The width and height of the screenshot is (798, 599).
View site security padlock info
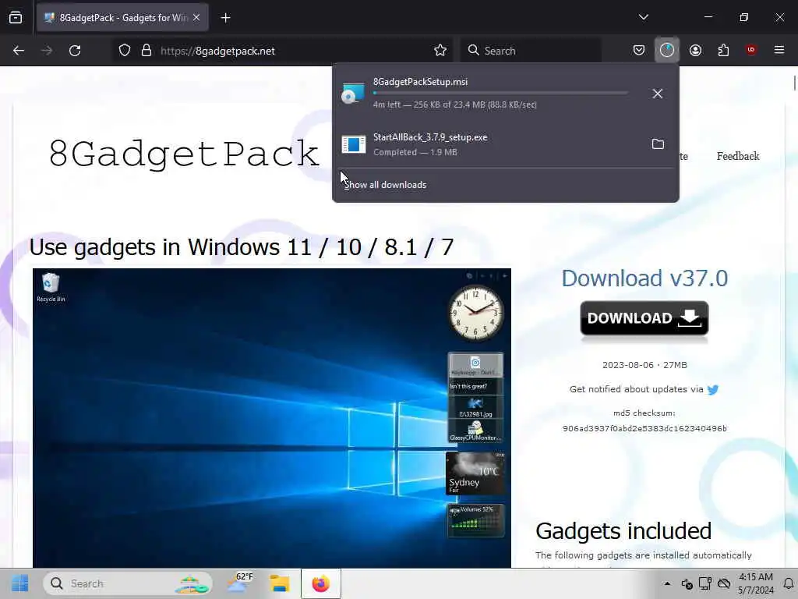pos(147,51)
